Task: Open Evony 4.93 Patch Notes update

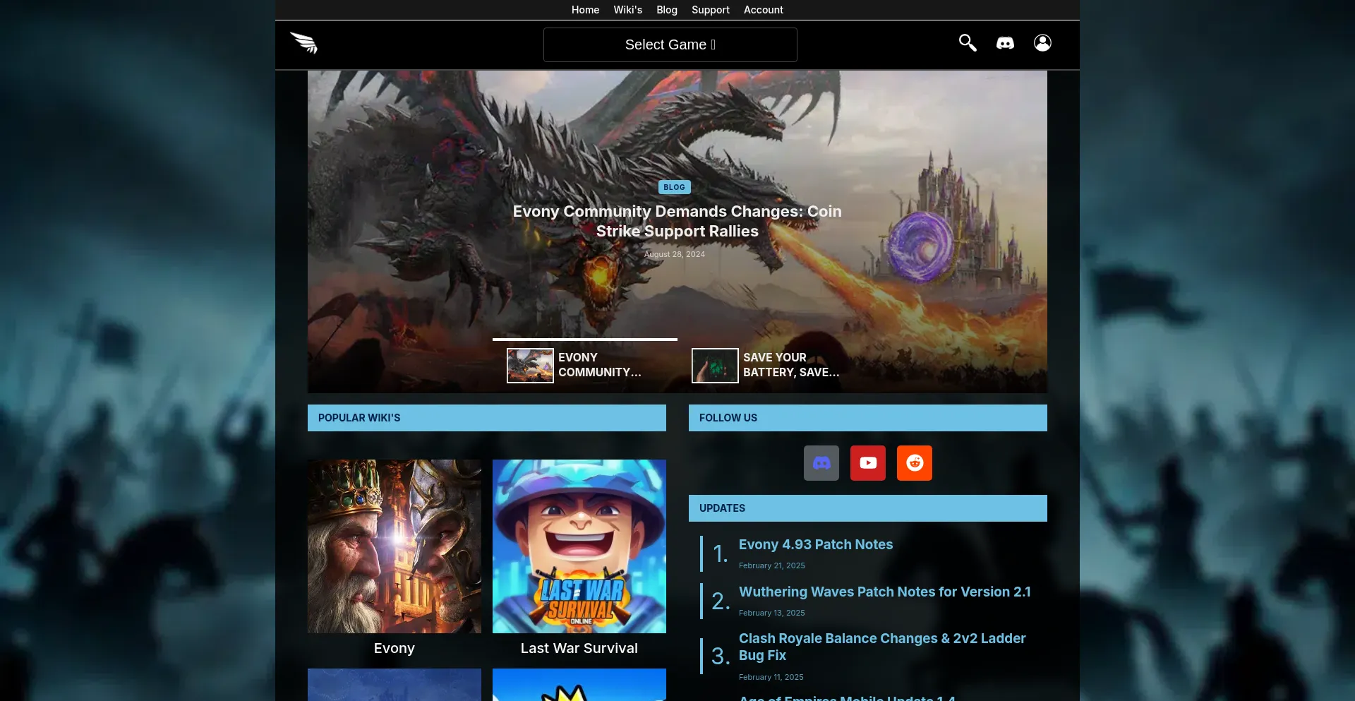Action: (816, 544)
